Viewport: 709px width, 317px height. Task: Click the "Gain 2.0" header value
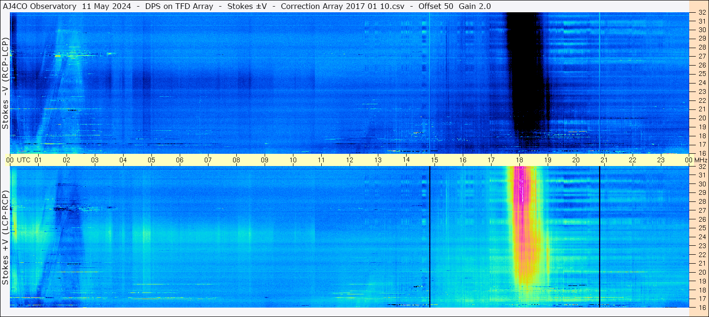pos(475,6)
